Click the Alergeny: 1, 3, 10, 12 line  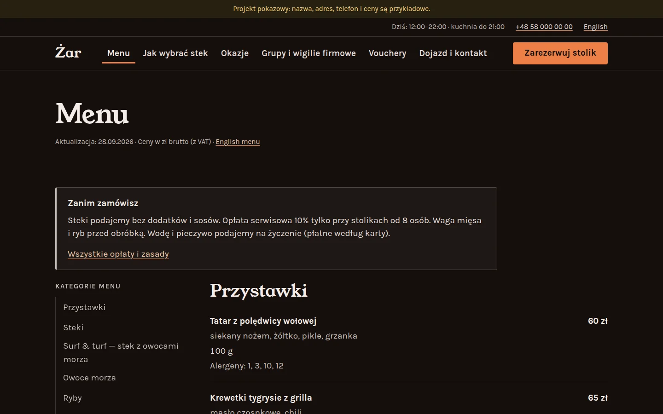point(247,366)
